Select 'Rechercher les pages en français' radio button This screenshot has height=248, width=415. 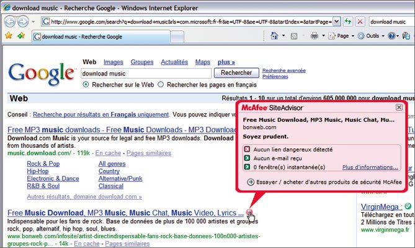(x=161, y=84)
